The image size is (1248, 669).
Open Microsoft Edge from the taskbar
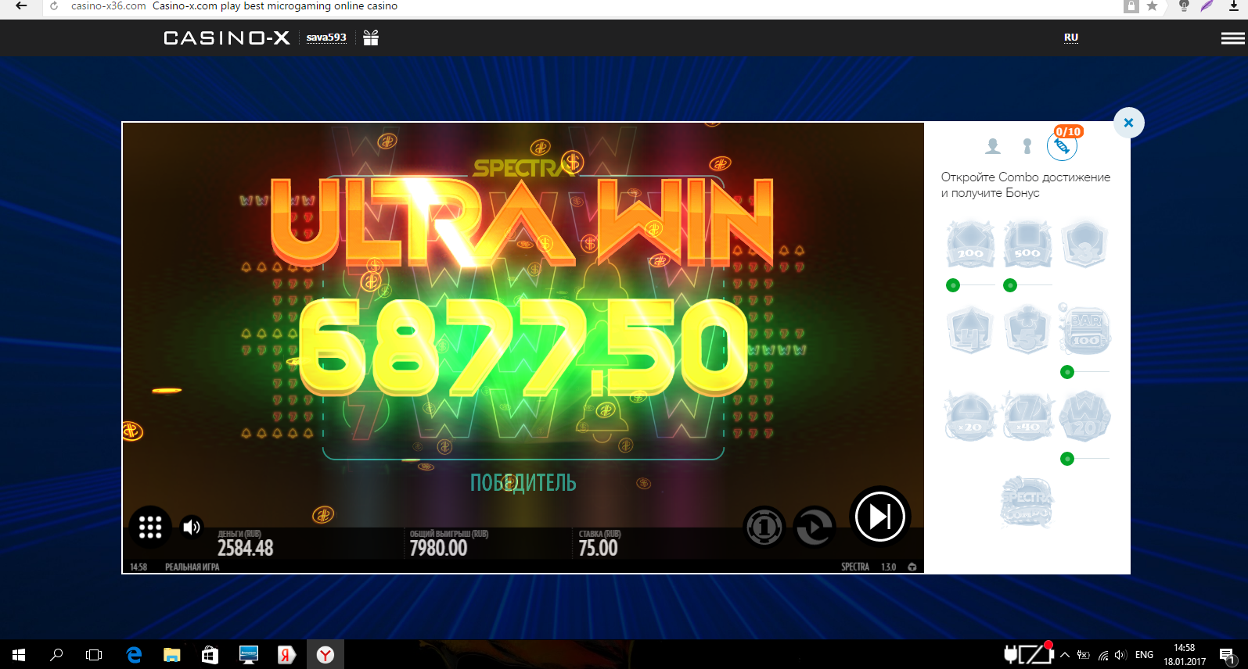point(134,655)
